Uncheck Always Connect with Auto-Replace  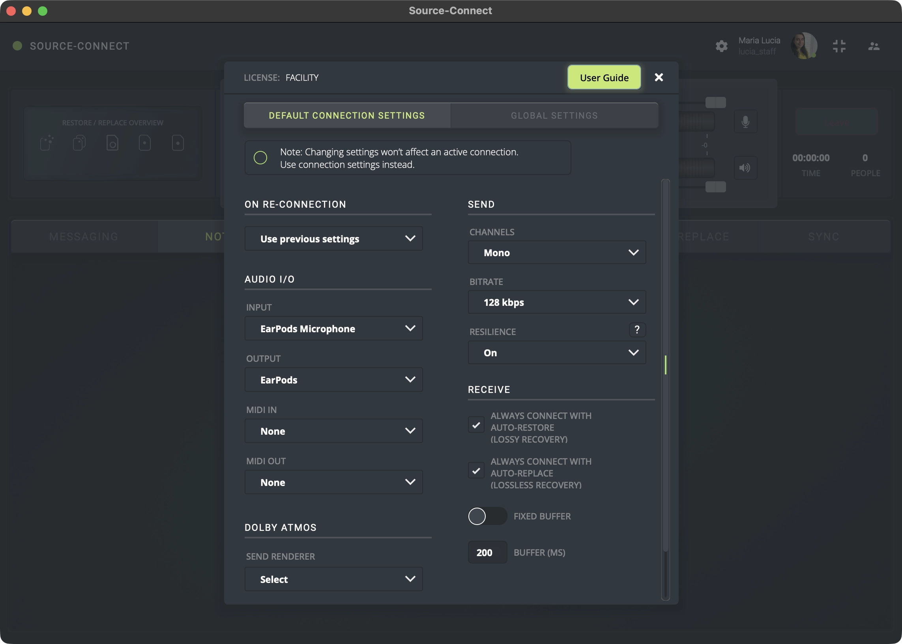point(476,471)
